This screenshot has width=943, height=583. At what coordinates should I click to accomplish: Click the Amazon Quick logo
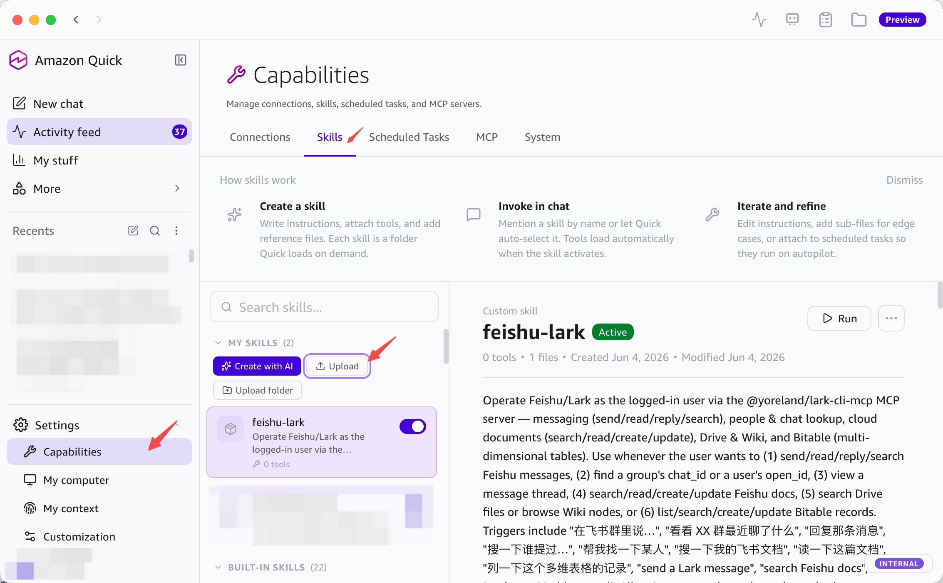pyautogui.click(x=18, y=60)
